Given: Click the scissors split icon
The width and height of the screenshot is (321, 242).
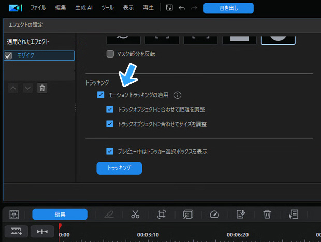Looking at the screenshot, I should (x=135, y=215).
